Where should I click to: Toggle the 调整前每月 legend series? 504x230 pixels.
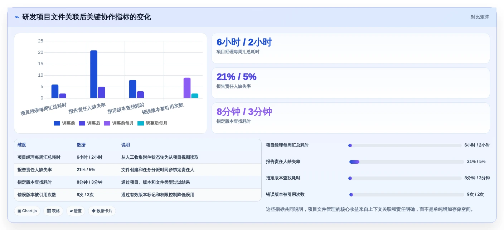(x=118, y=123)
